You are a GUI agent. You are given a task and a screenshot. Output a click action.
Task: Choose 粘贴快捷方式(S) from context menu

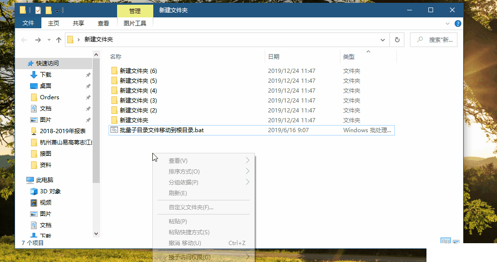tap(204, 232)
